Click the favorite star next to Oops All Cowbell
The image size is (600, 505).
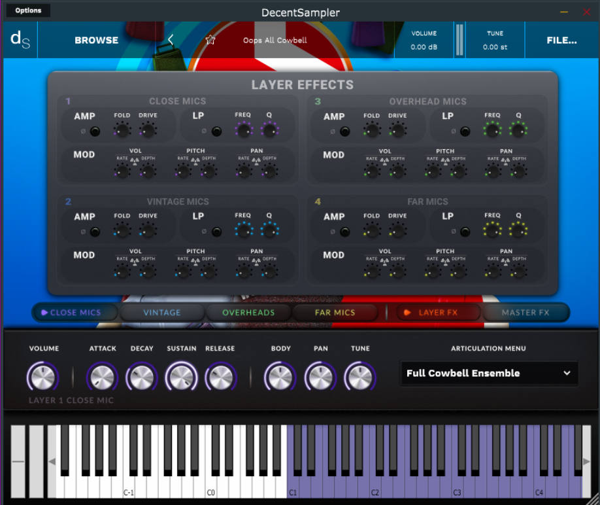click(x=210, y=40)
